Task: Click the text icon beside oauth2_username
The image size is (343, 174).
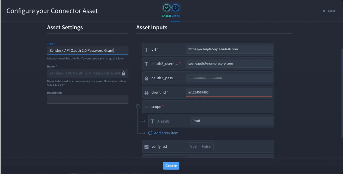Action: click(x=147, y=64)
